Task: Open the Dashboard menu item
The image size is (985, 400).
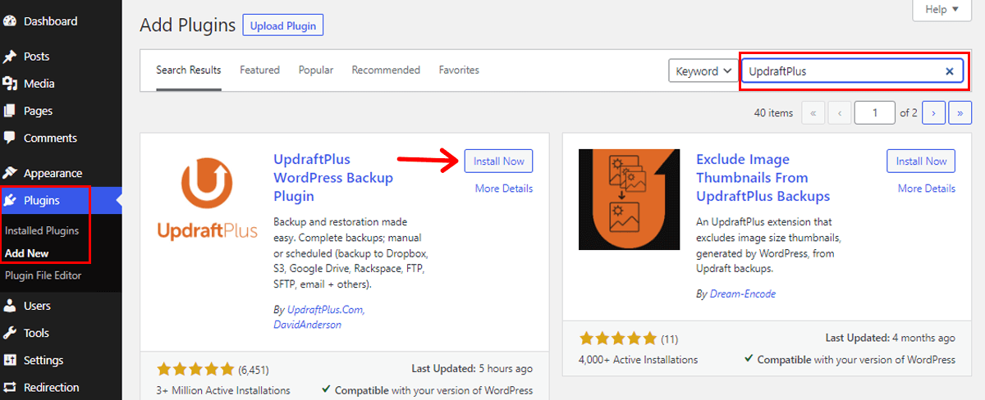Action: tap(61, 21)
